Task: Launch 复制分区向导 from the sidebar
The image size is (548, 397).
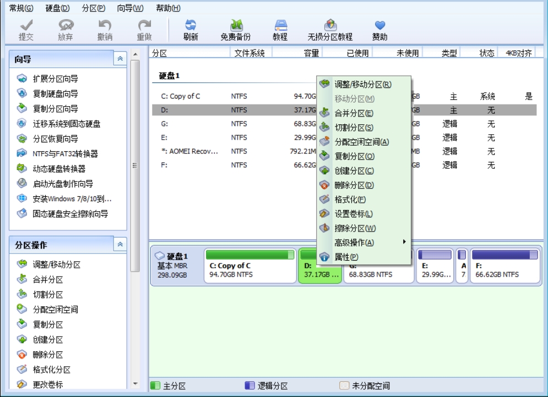Action: pyautogui.click(x=47, y=109)
